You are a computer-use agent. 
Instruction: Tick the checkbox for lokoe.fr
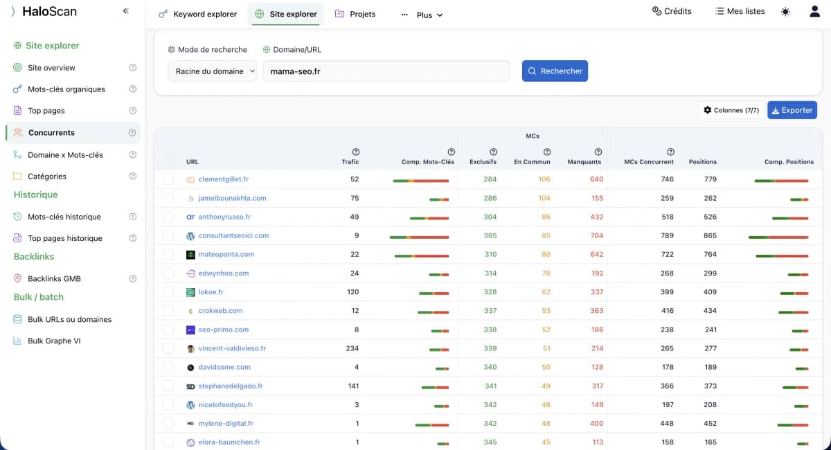pos(168,292)
